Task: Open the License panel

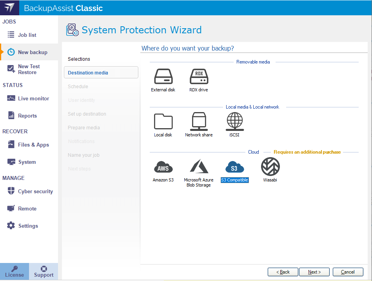Action: click(15, 272)
